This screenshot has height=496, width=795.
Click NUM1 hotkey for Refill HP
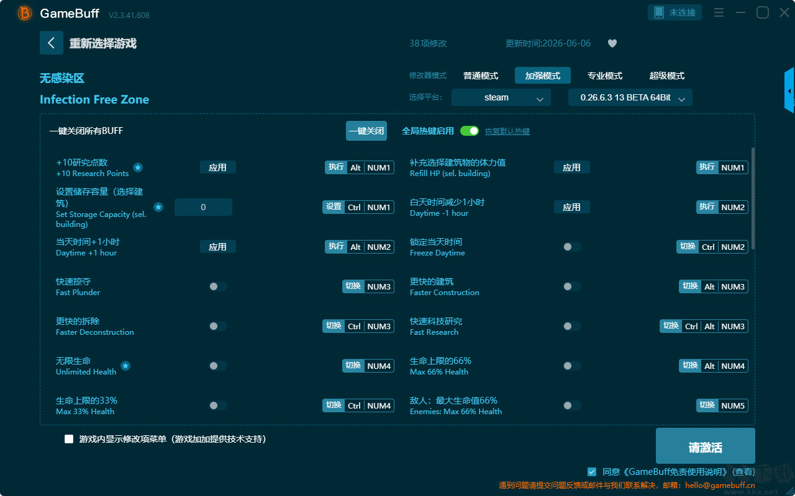pyautogui.click(x=722, y=167)
